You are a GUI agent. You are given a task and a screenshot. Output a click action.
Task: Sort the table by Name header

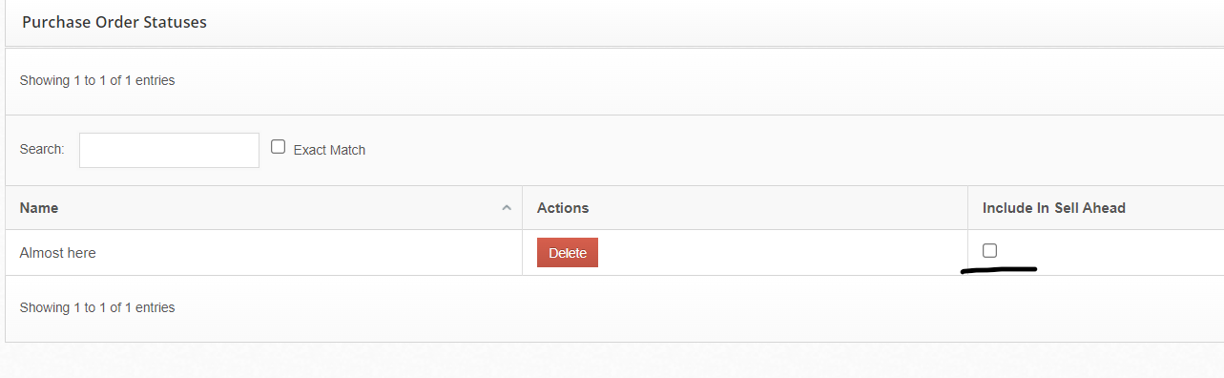pyautogui.click(x=39, y=208)
